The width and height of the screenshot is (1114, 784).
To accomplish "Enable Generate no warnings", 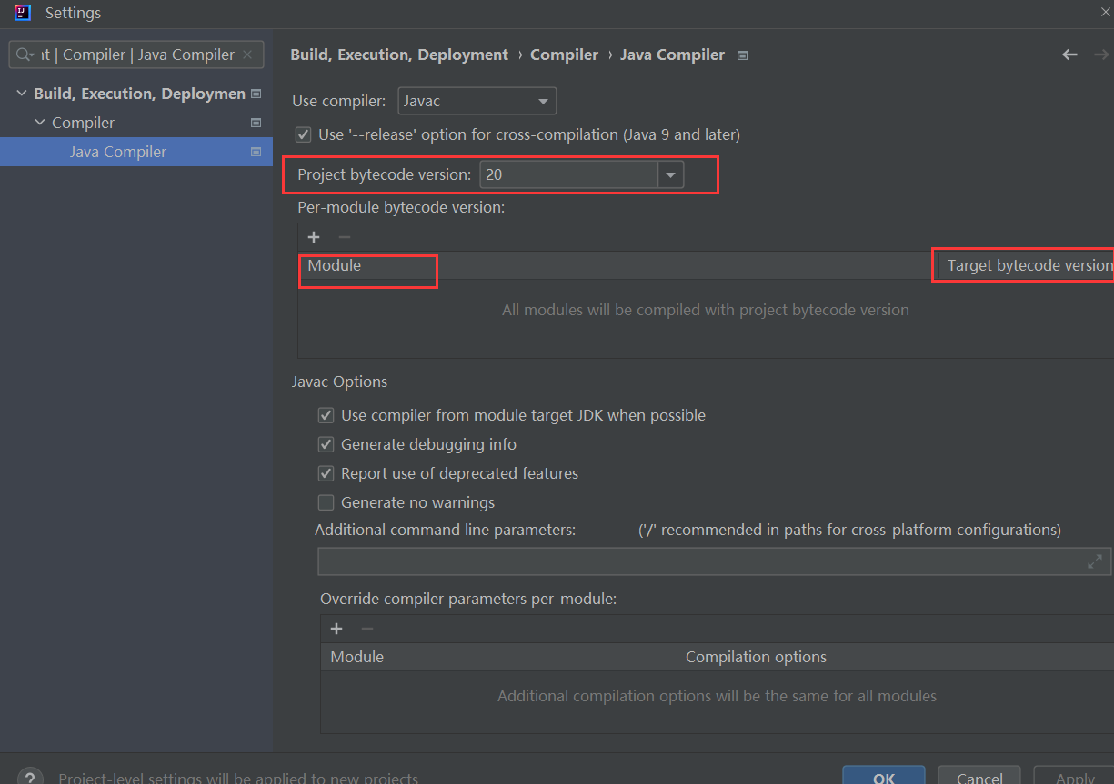I will (326, 502).
